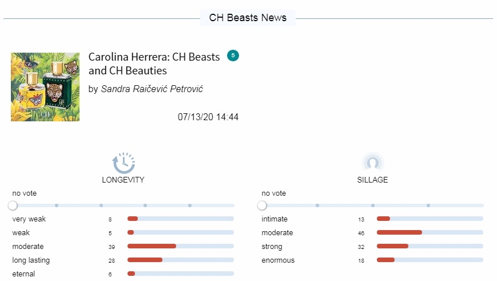
Task: Open the comment count badge showing 5
Action: (x=233, y=56)
